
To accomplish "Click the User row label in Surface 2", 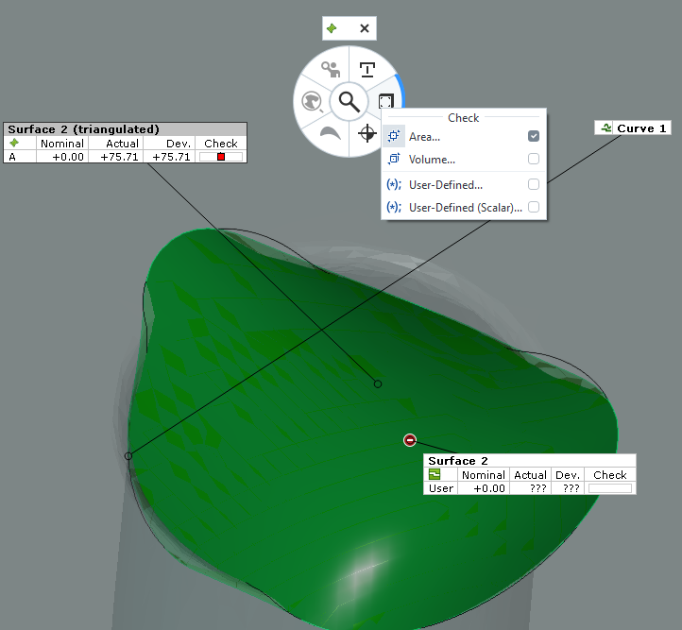I will click(440, 488).
